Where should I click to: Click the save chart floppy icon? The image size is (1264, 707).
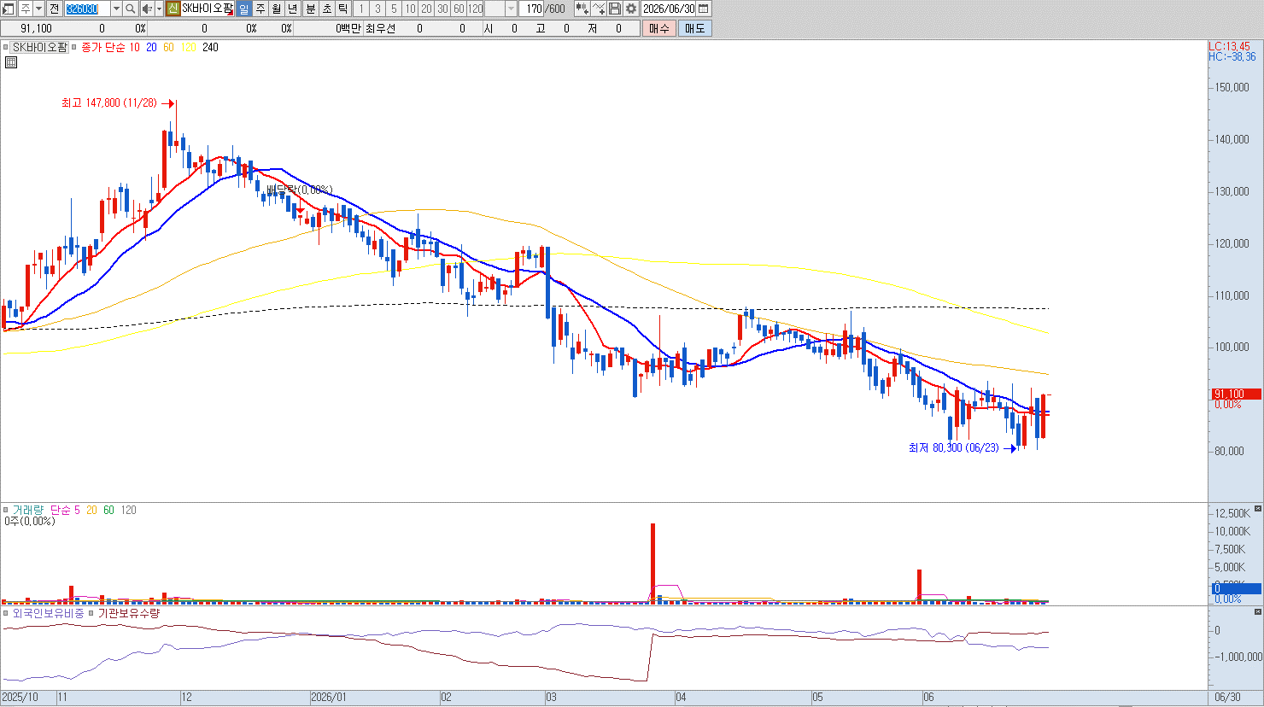(615, 9)
